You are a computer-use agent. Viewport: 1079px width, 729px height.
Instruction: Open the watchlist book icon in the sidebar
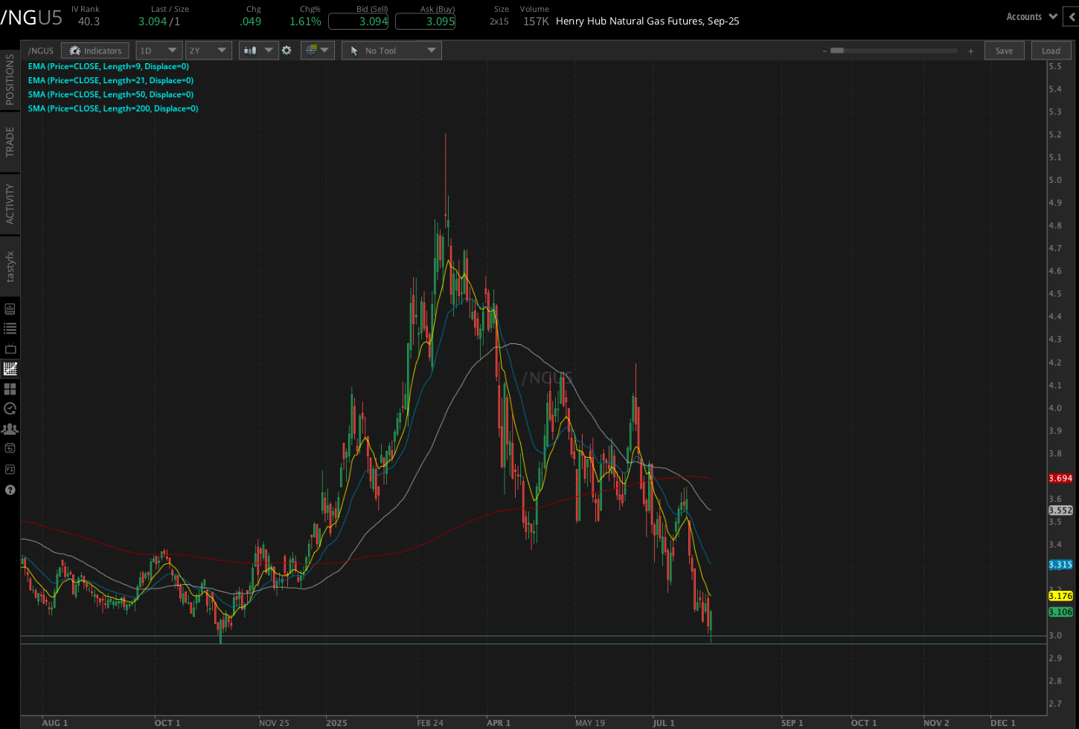pyautogui.click(x=10, y=308)
